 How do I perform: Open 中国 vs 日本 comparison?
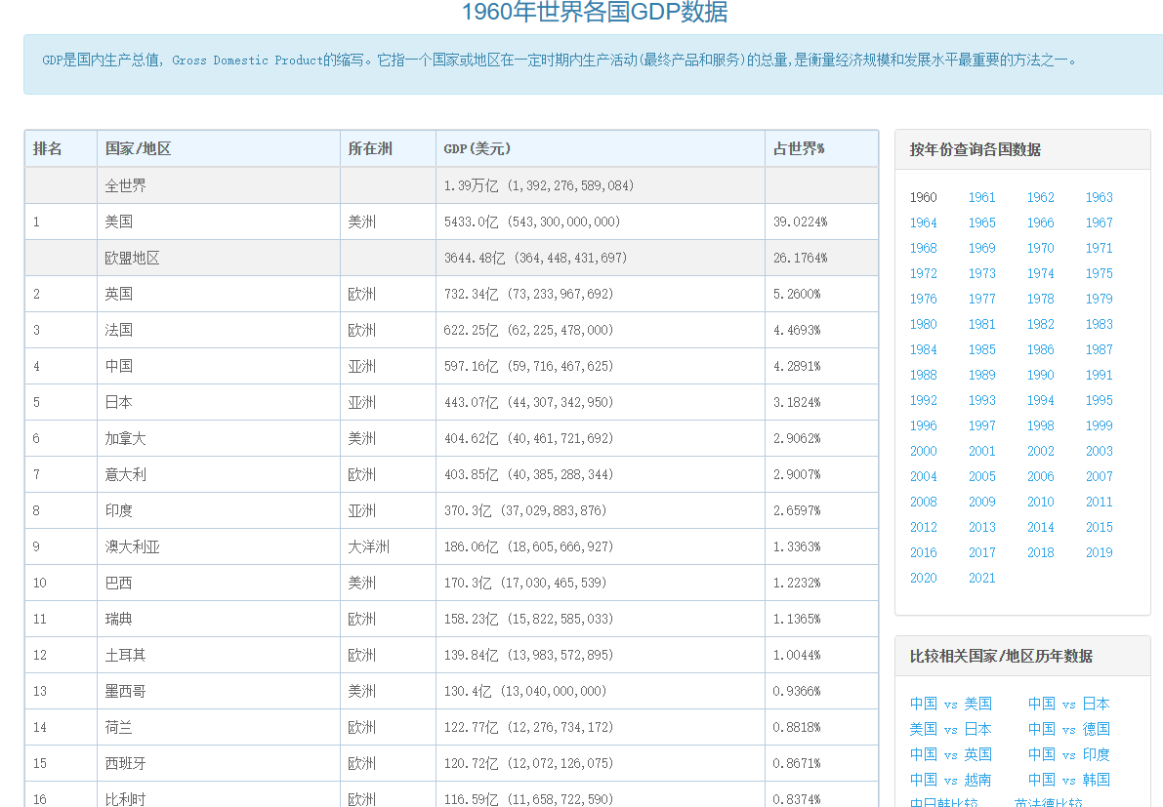(1069, 704)
